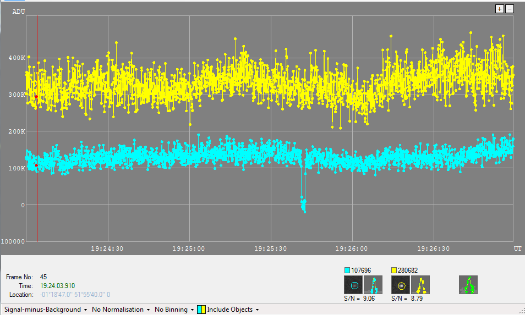Toggle the yellow 280682 object color box
The height and width of the screenshot is (315, 525).
click(394, 270)
